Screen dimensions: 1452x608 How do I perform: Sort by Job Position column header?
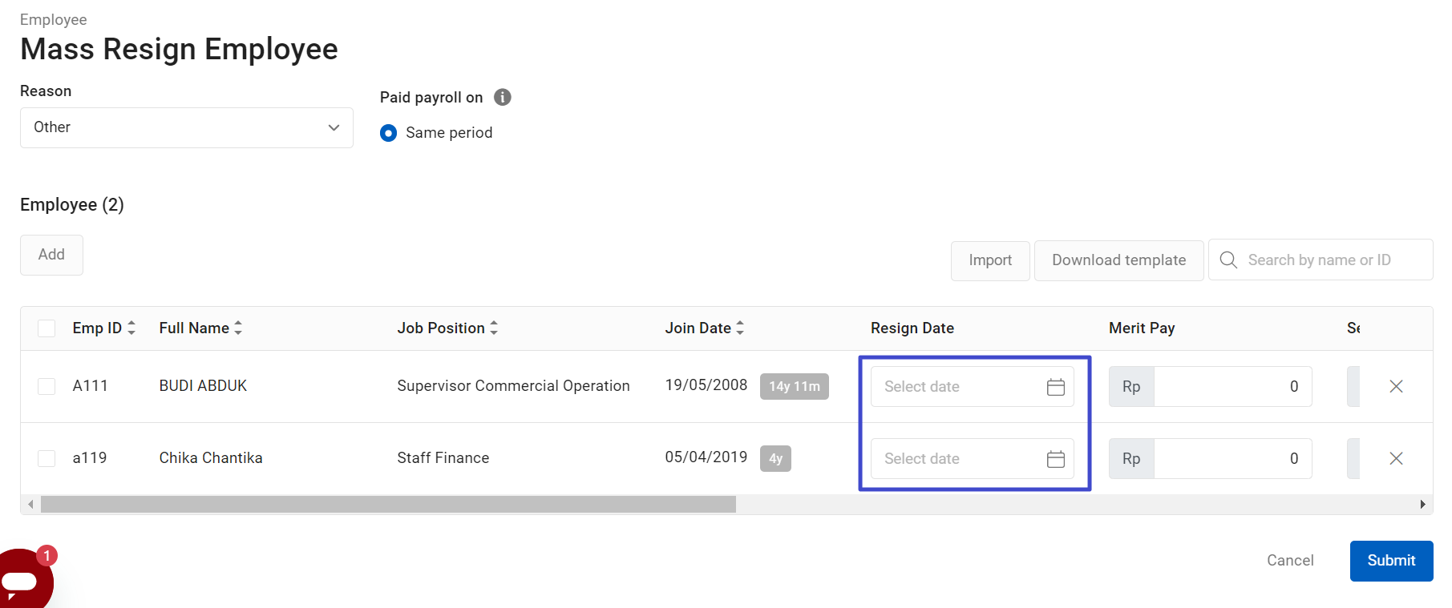point(494,328)
